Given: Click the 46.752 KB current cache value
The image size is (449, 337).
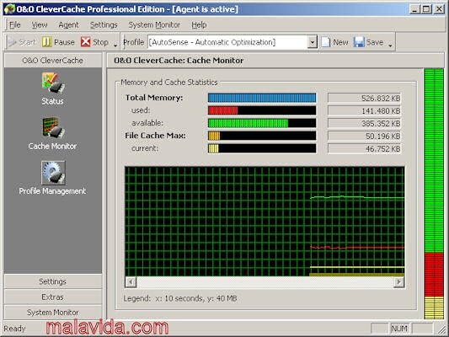Looking at the screenshot, I should (x=364, y=148).
